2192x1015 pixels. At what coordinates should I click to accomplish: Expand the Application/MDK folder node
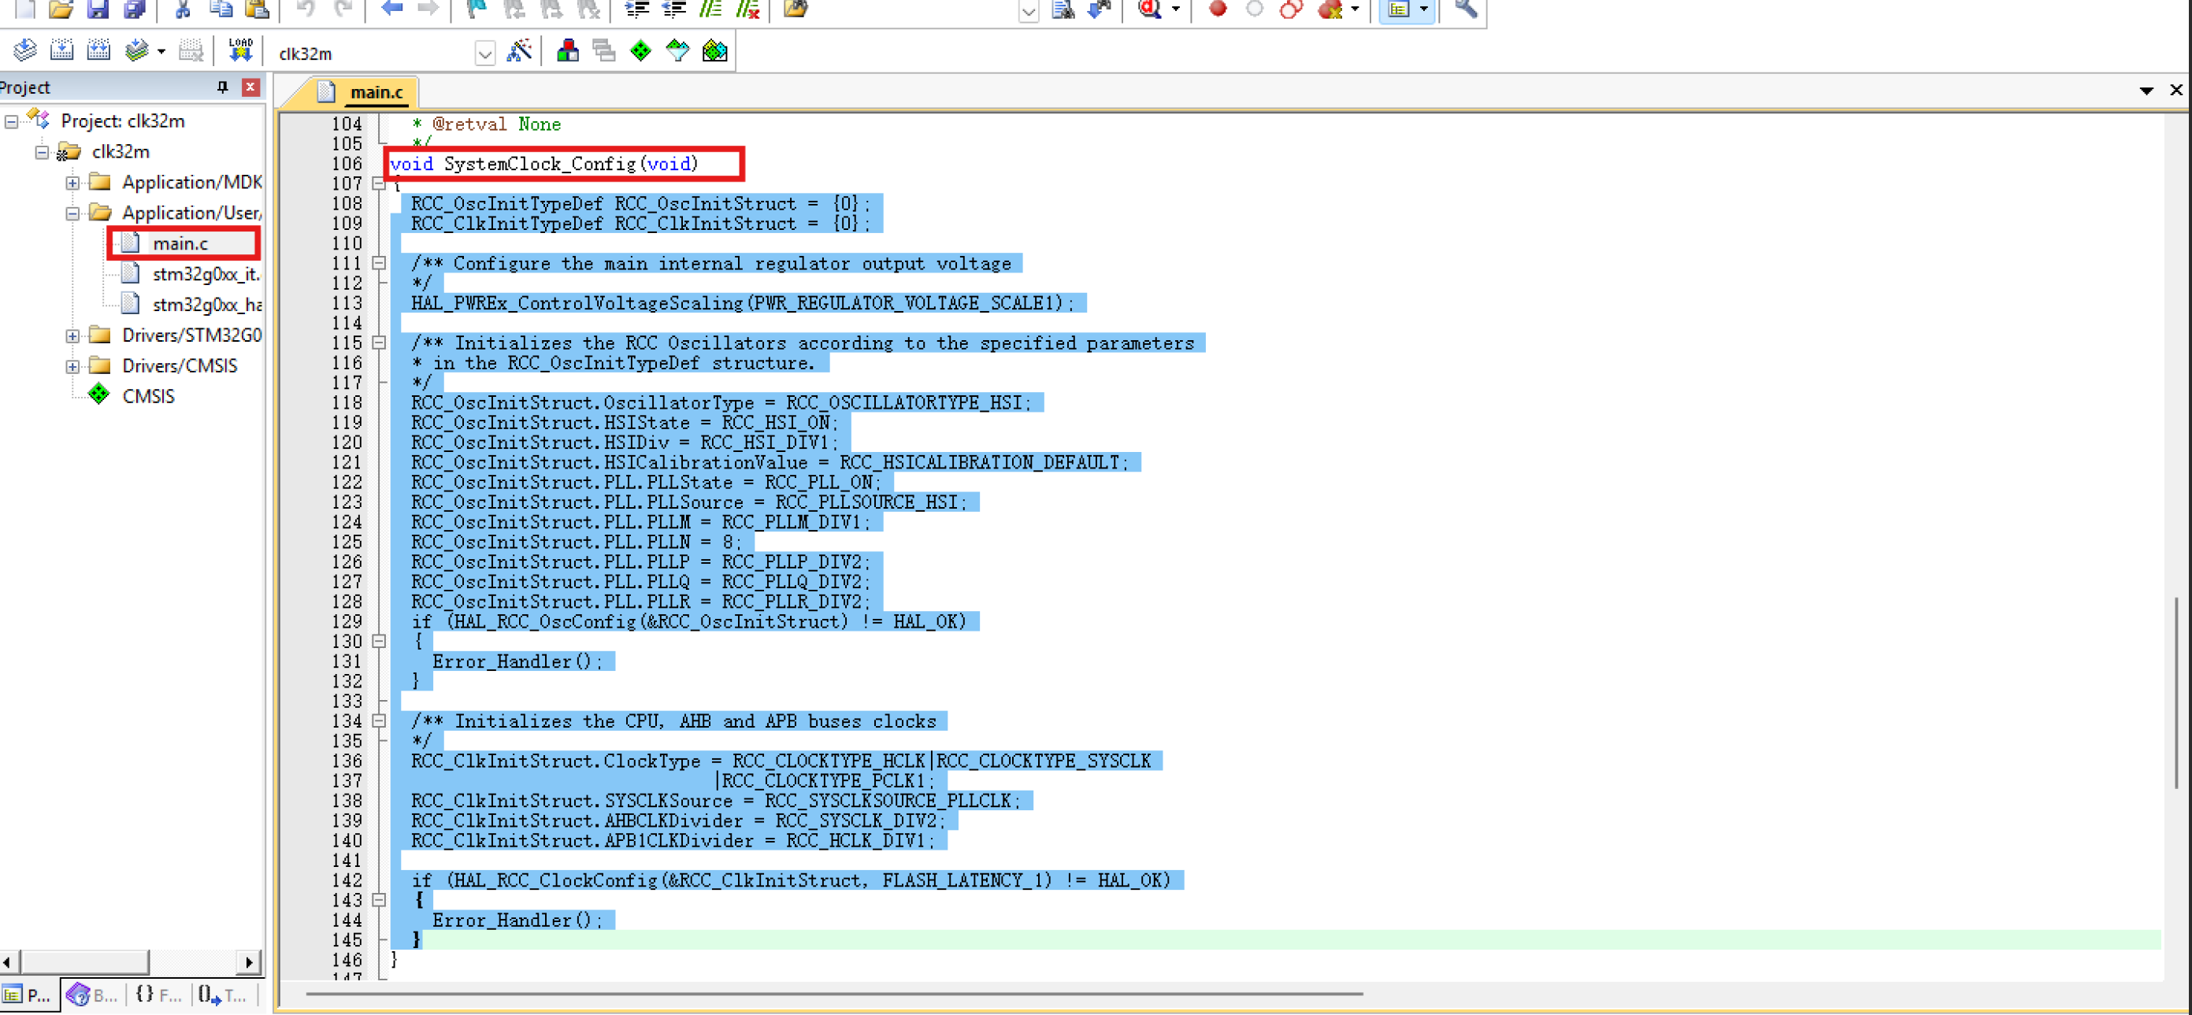72,183
